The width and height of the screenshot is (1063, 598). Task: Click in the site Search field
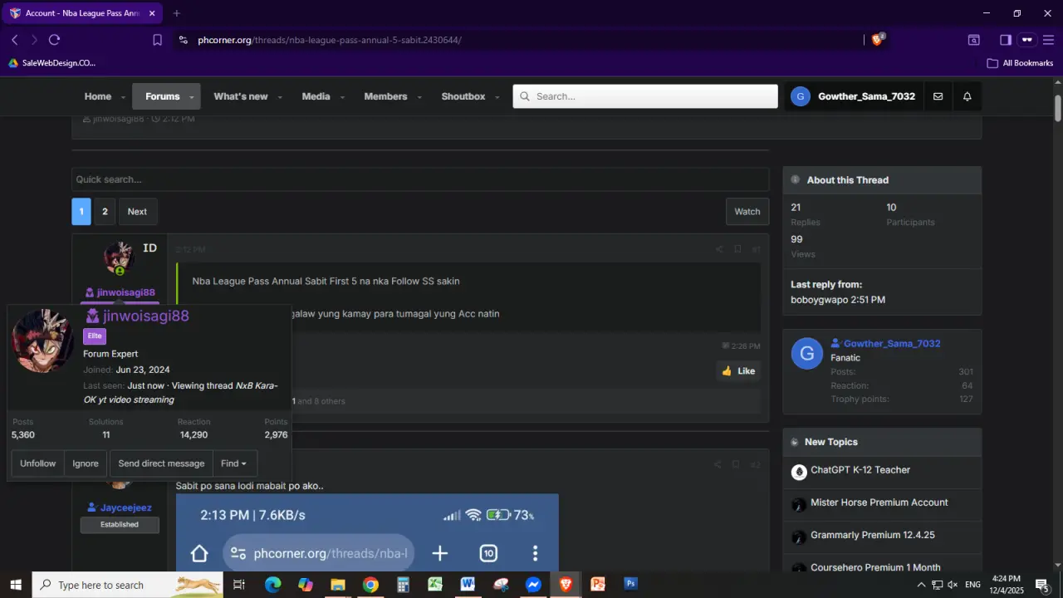point(645,96)
